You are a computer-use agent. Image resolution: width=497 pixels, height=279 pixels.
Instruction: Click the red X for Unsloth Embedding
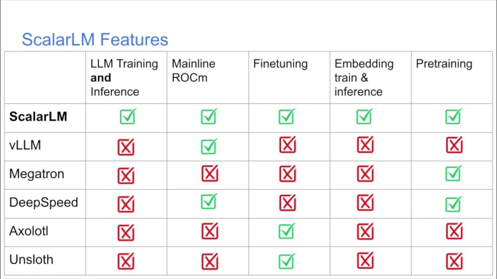(365, 261)
